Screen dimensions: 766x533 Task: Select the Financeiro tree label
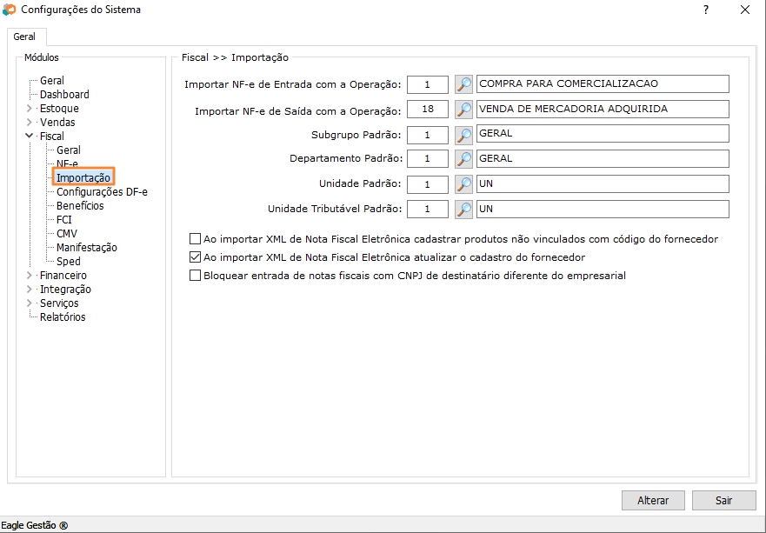click(x=63, y=276)
